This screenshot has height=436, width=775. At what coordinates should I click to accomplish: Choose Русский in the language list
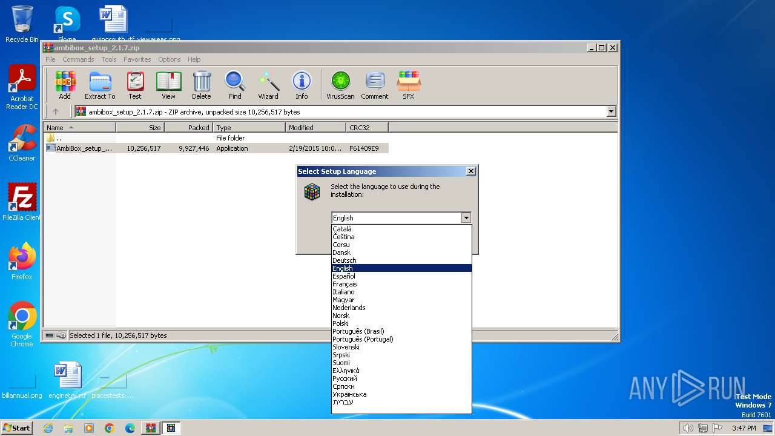[x=401, y=378]
